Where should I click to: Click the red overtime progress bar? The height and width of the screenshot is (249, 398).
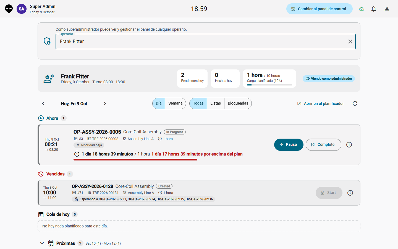click(135, 160)
